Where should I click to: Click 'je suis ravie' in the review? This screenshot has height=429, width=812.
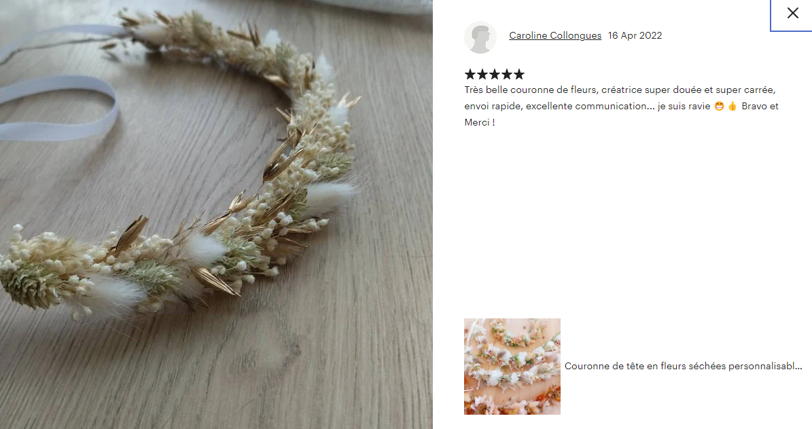click(x=684, y=106)
